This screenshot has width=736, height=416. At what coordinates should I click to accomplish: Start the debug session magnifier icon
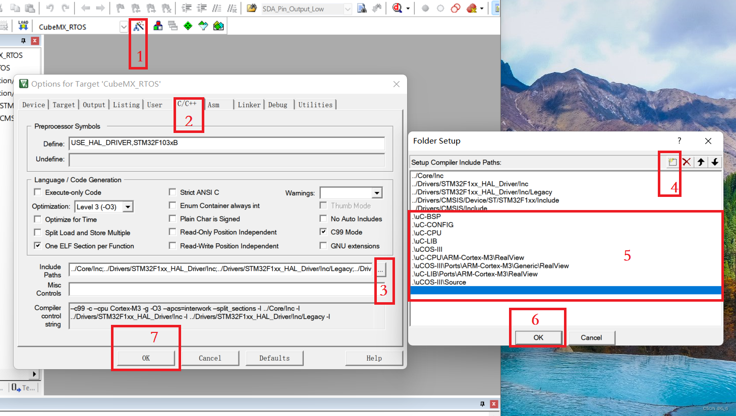point(397,8)
